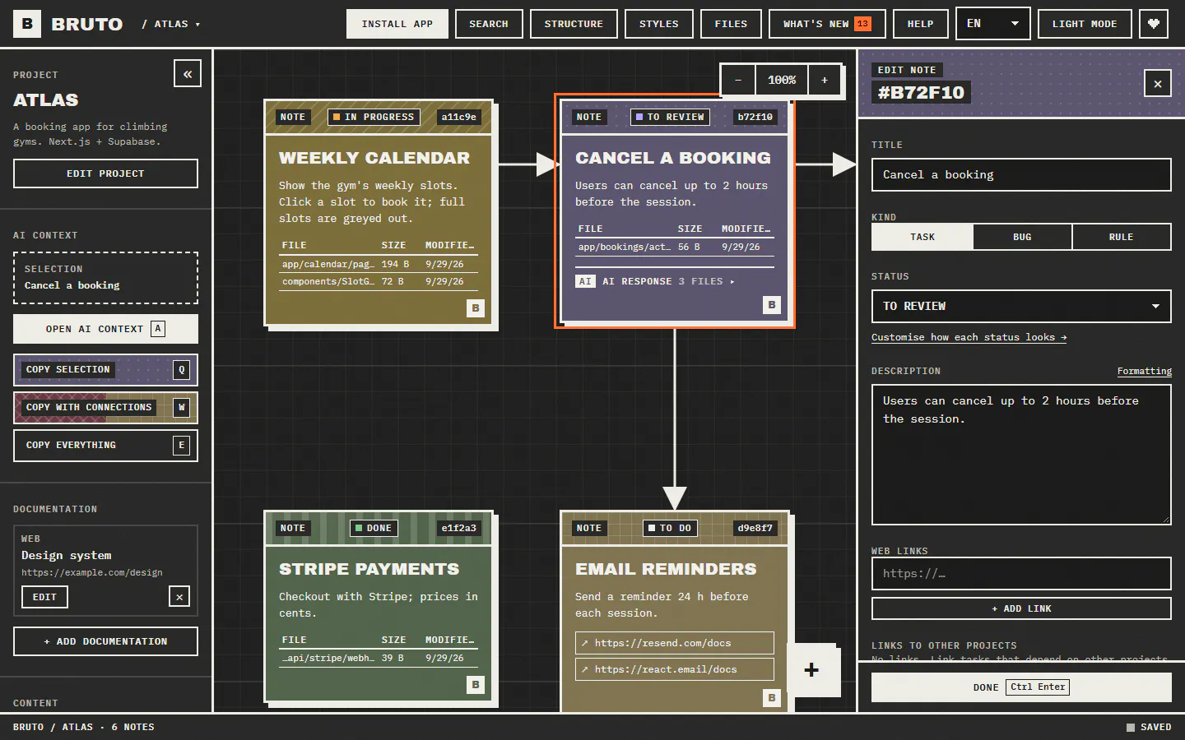Click the Q shortcut key badge
The height and width of the screenshot is (740, 1185).
pos(182,370)
